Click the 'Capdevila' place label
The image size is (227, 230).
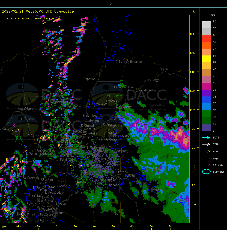73,106
